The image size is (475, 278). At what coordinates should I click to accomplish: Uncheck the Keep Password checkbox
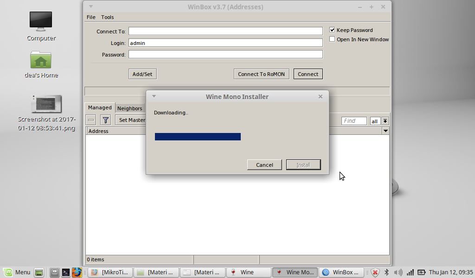332,30
